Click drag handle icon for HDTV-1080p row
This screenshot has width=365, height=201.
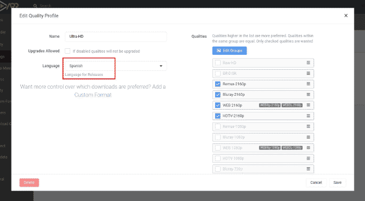coord(308,158)
